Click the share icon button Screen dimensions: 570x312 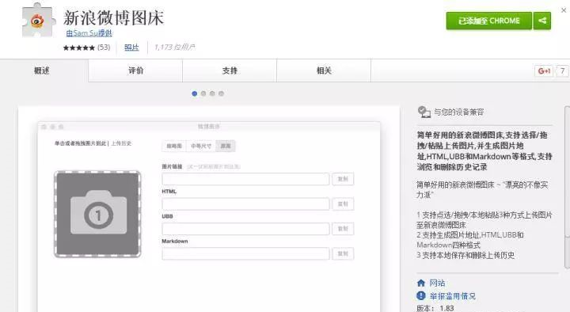[542, 21]
